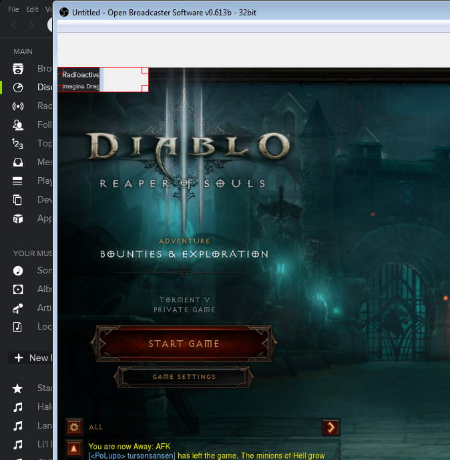Click the PoLupo player name link

click(132, 455)
